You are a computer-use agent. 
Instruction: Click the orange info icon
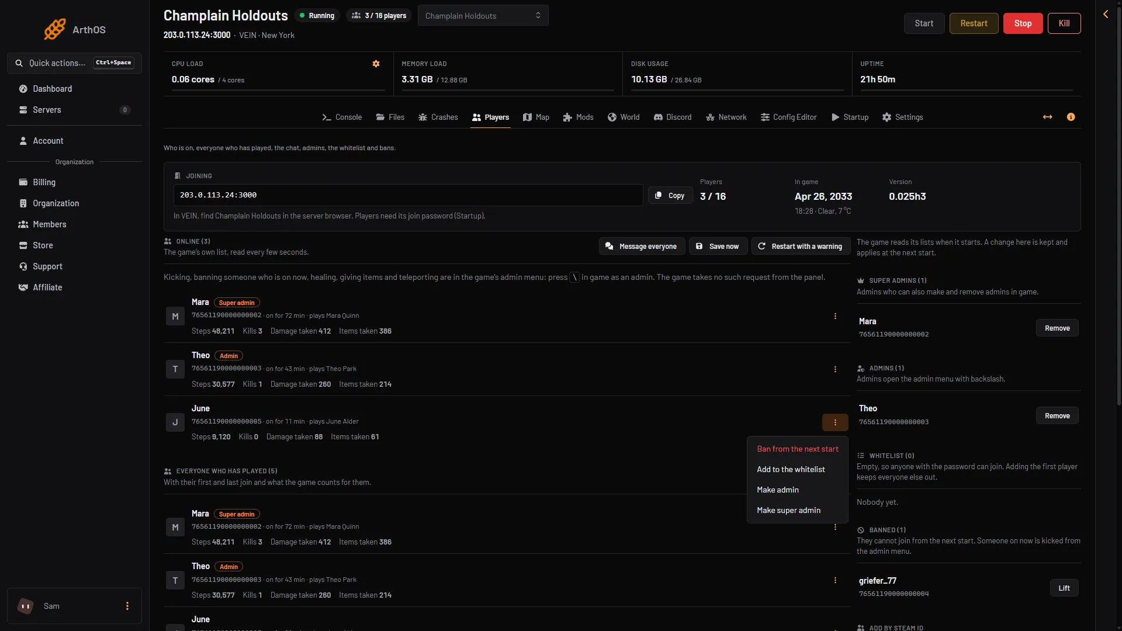point(1071,117)
